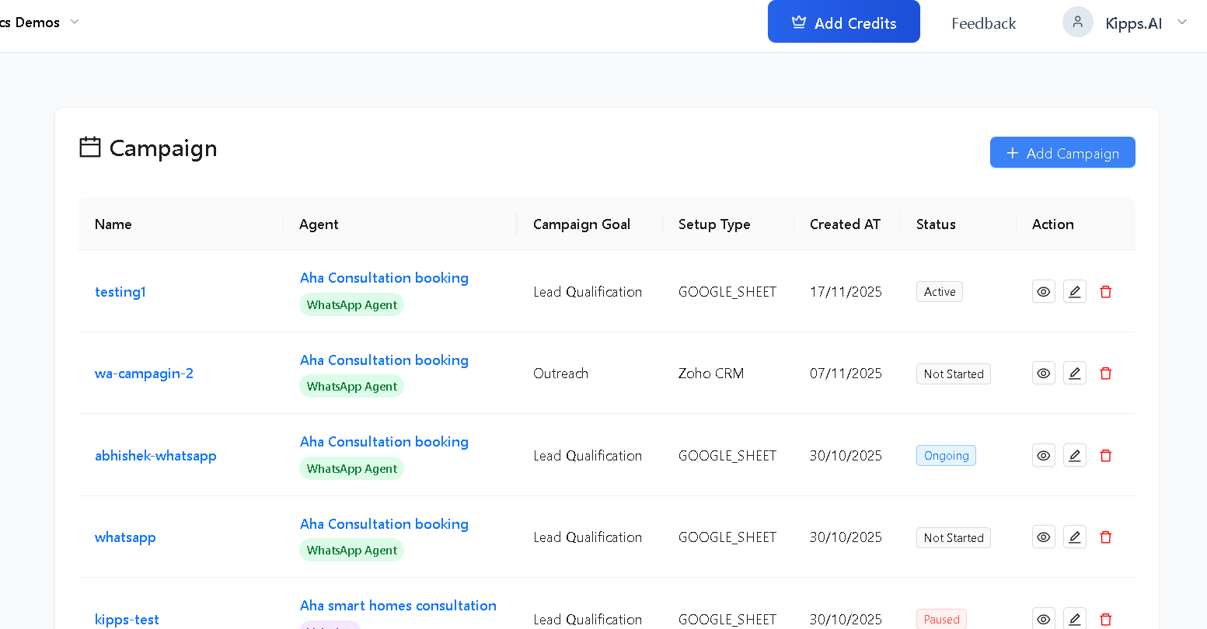Edit the abhishek-whatsapp campaign
Screen dimensions: 1207x629
(x=1075, y=456)
